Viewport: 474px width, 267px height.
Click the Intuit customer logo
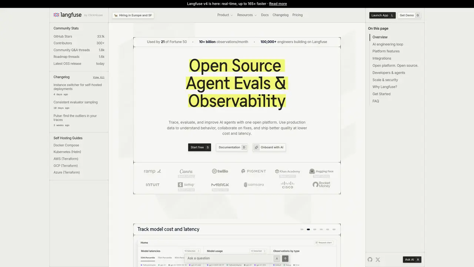tap(153, 185)
